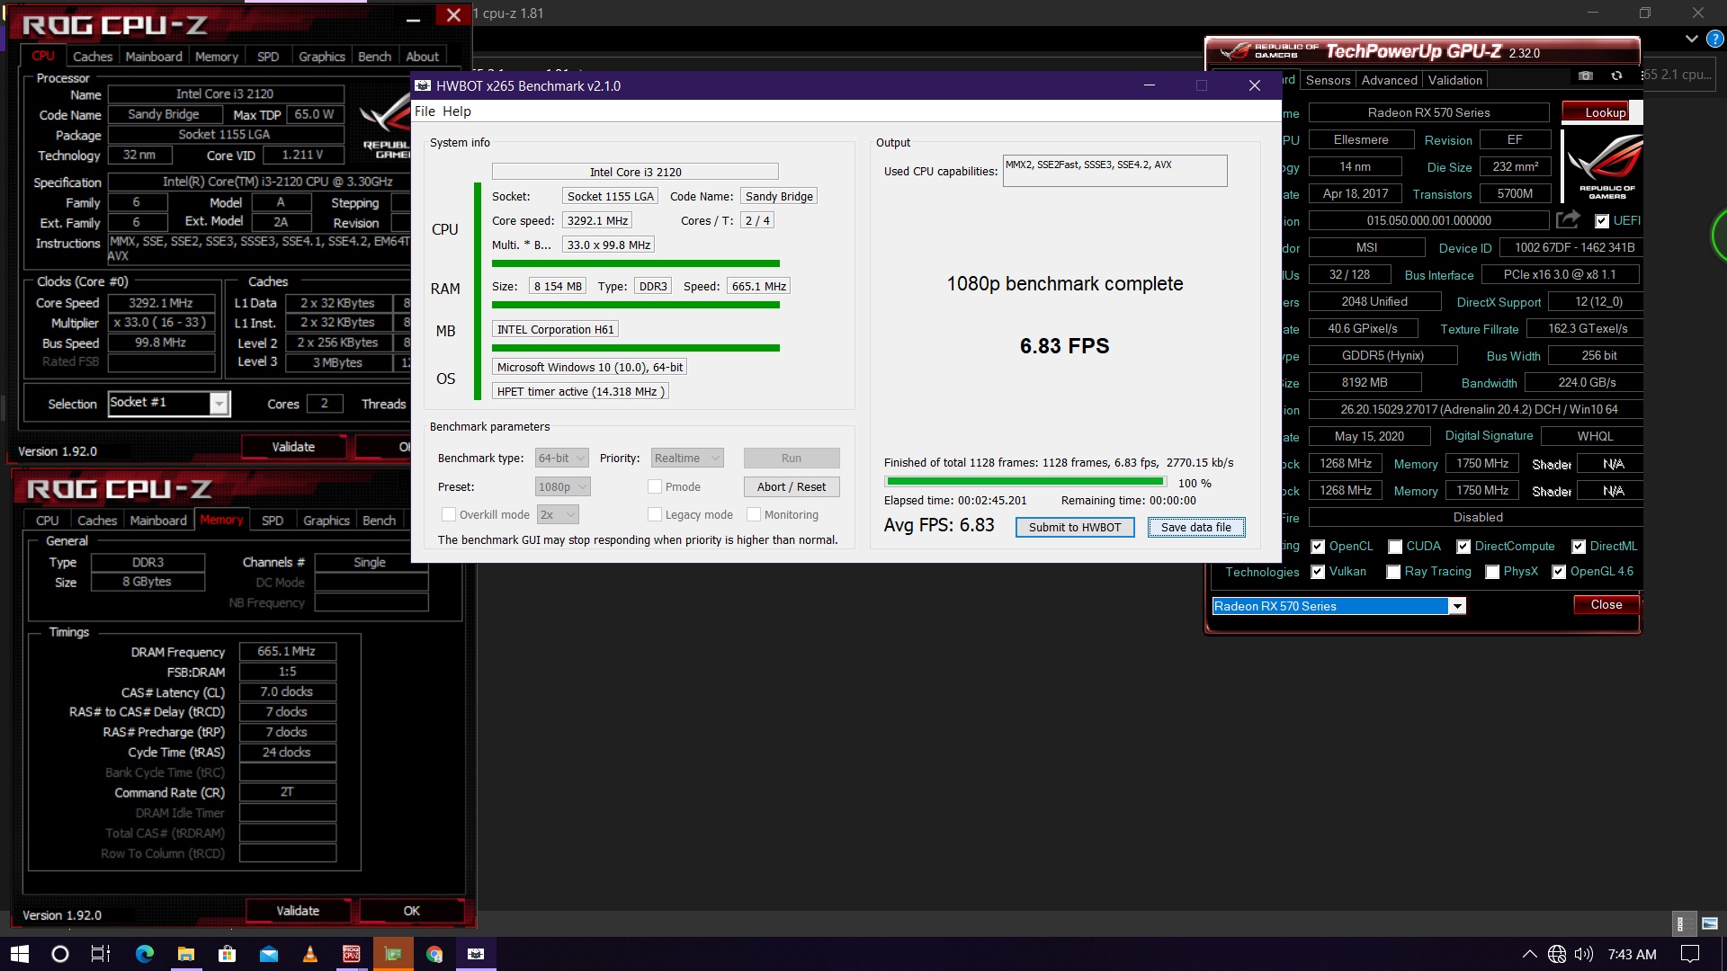Open the network globe tray icon

point(1557,954)
